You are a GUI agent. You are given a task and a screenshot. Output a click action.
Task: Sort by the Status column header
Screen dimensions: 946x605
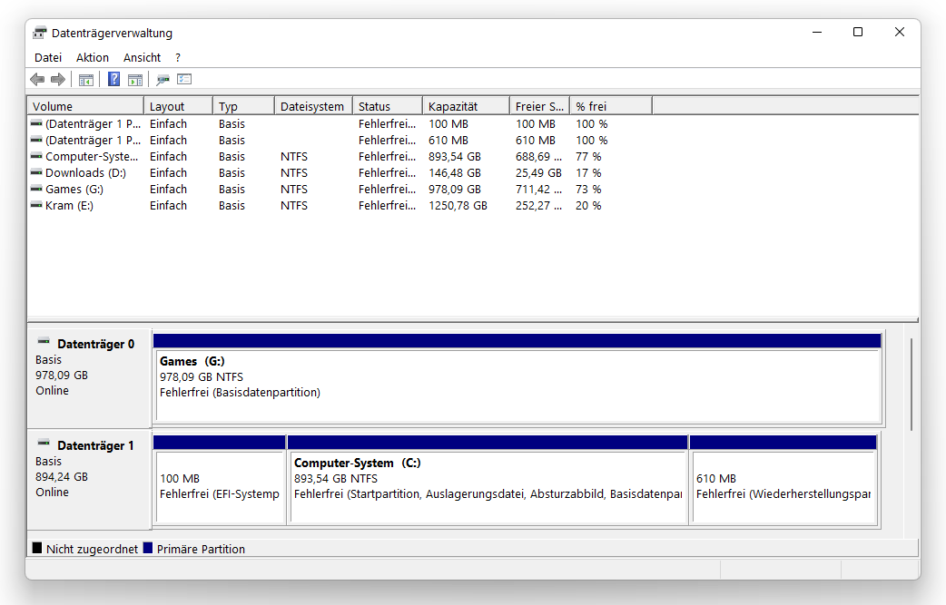coord(388,106)
